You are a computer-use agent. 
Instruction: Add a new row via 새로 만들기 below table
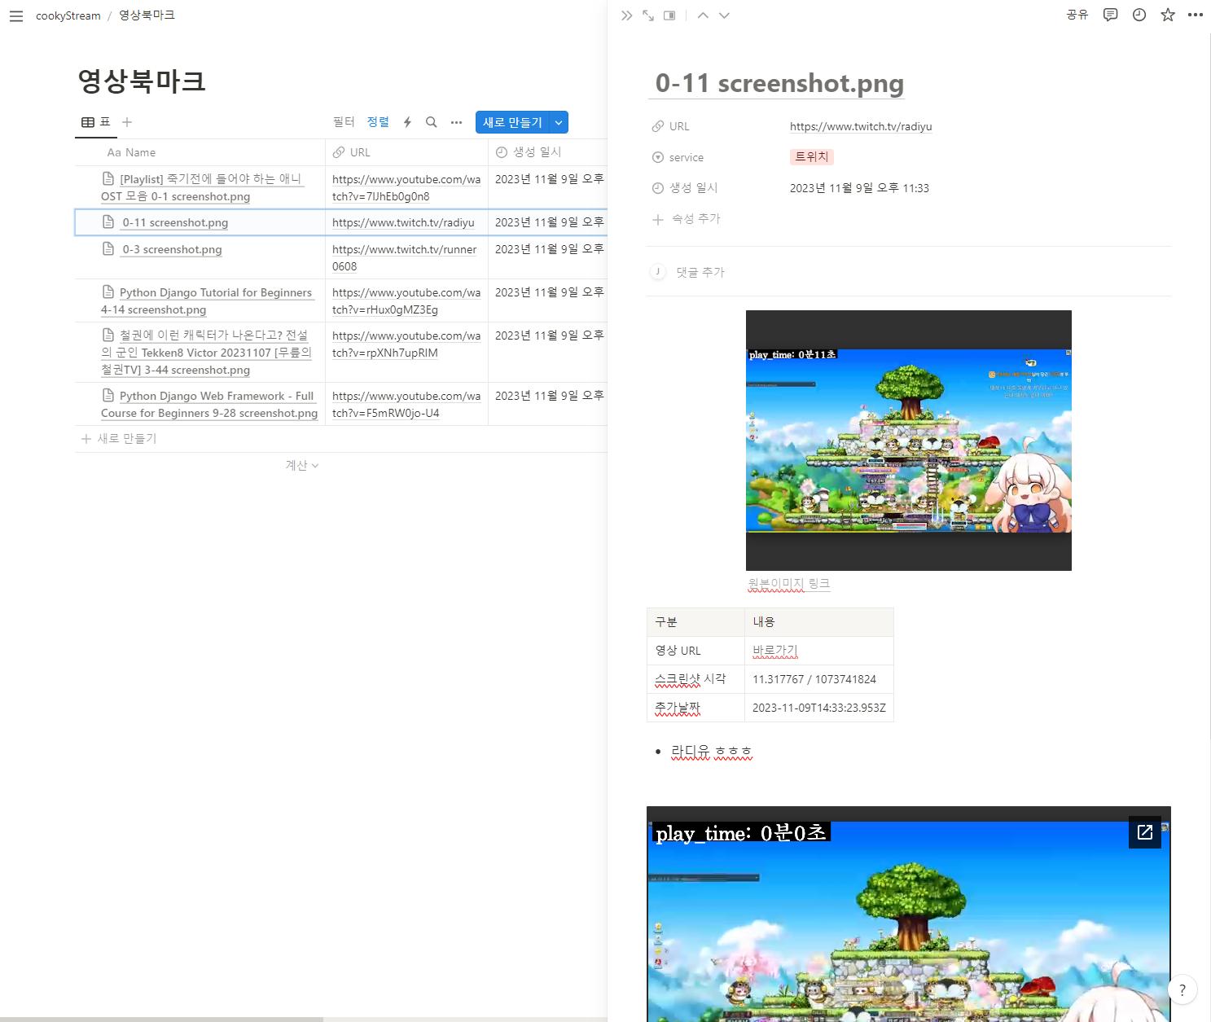click(119, 438)
